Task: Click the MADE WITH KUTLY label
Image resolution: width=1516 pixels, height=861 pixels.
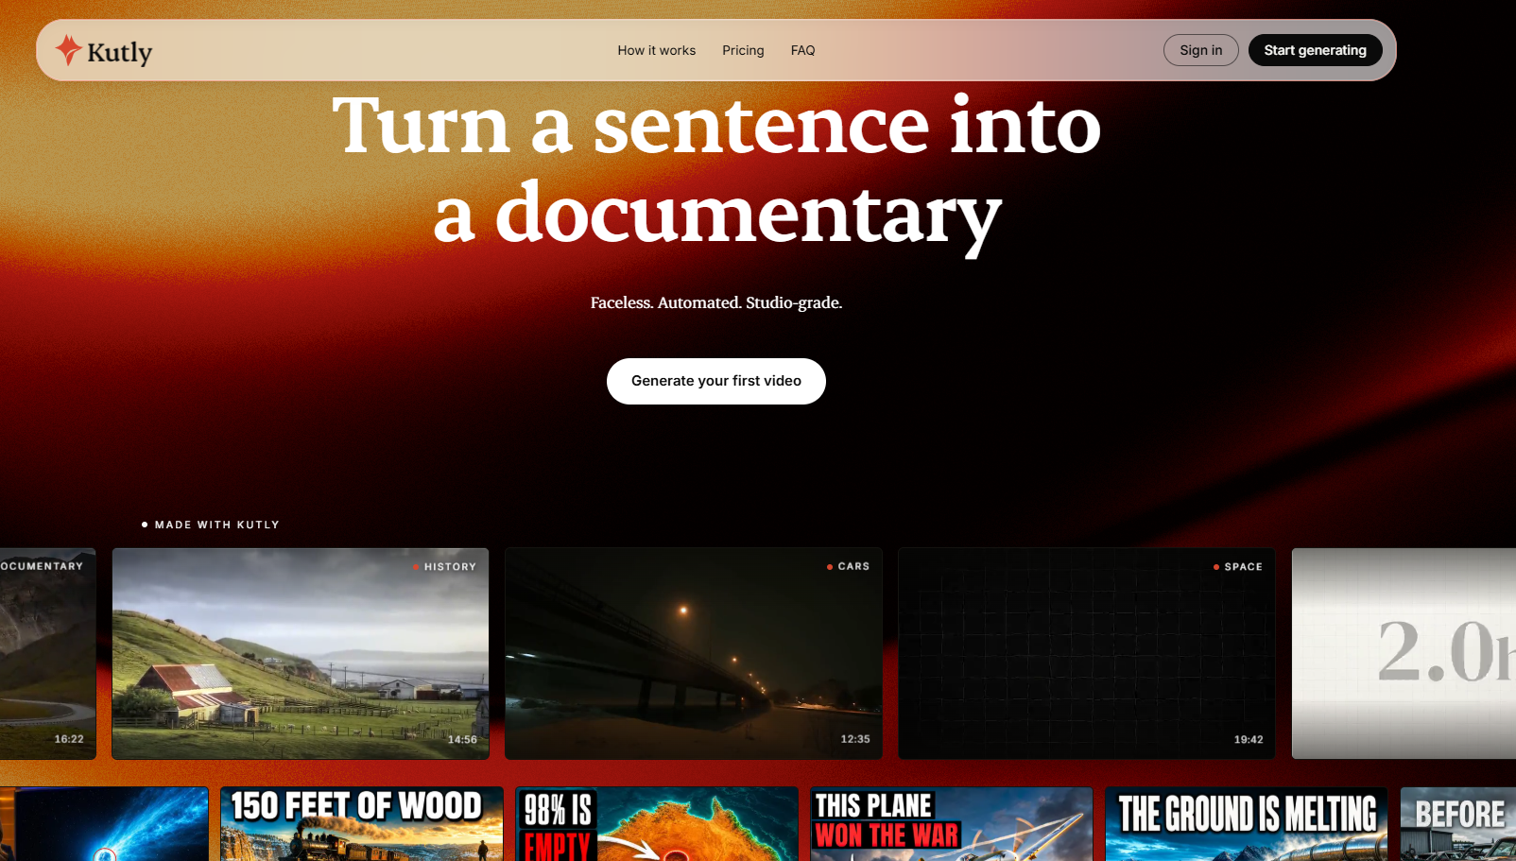Action: tap(217, 525)
